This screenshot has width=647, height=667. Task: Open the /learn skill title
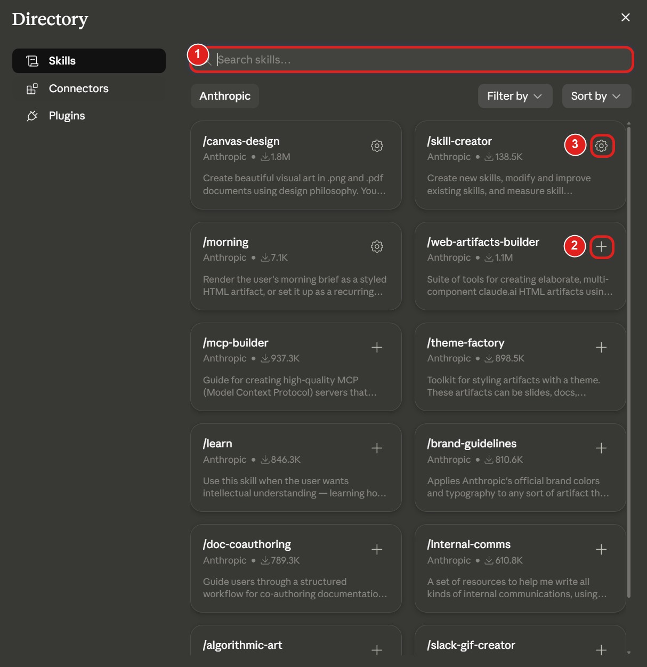(217, 444)
